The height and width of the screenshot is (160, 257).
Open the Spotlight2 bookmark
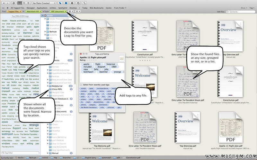(x=63, y=8)
